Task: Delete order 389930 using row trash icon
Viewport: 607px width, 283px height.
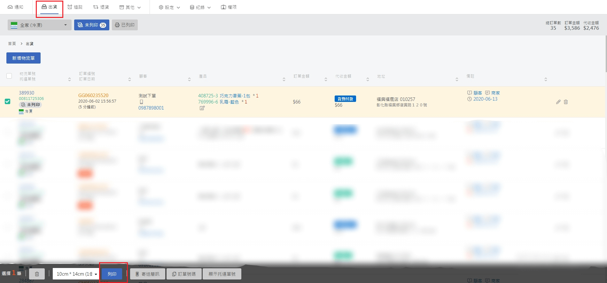Action: click(x=566, y=102)
